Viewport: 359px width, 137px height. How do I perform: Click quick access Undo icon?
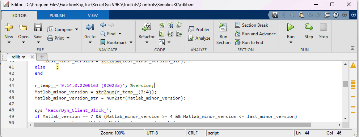(x=310, y=15)
